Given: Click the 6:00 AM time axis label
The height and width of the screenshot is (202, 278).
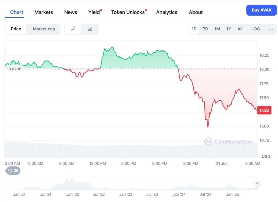Looking at the screenshot, I should (36, 163).
